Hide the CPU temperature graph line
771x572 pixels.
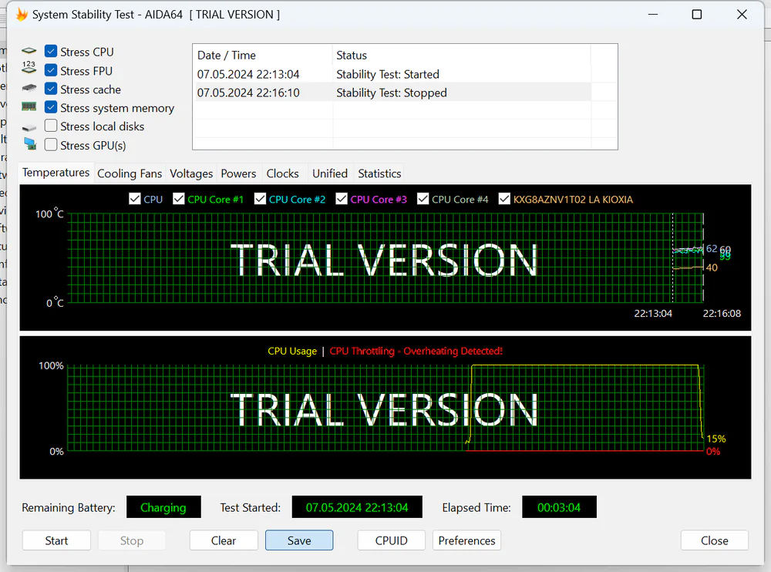(134, 199)
